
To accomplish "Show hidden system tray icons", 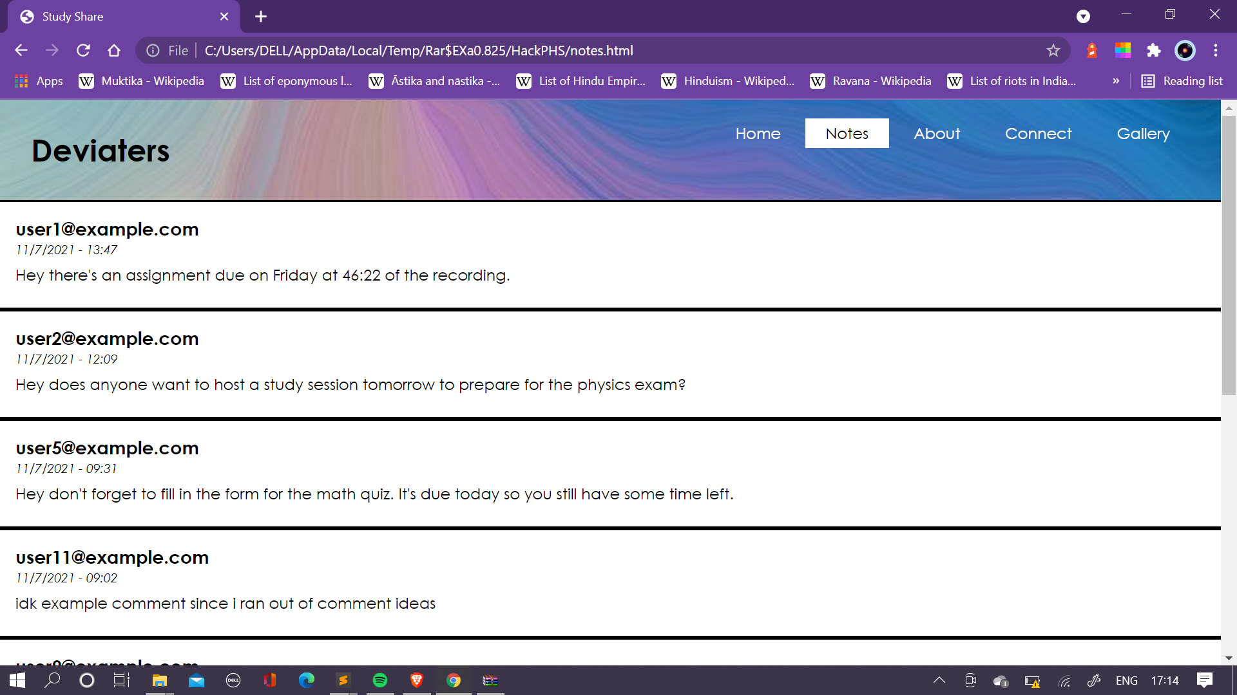I will [x=939, y=680].
